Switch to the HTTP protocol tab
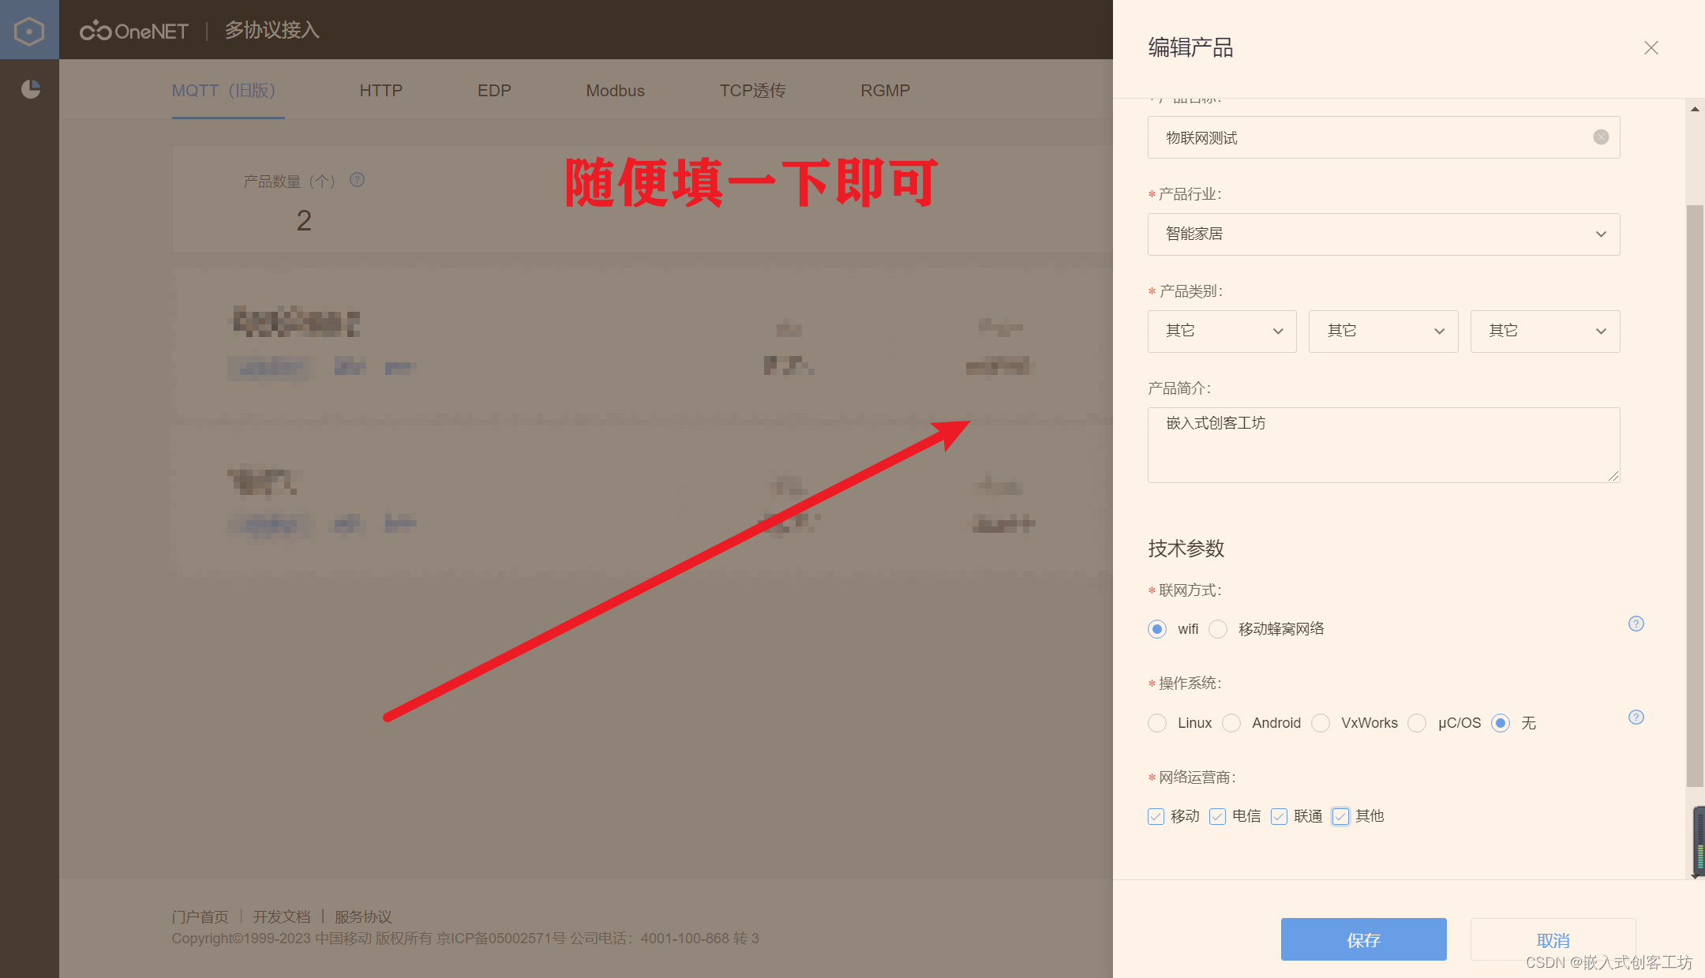Viewport: 1705px width, 978px height. [381, 90]
